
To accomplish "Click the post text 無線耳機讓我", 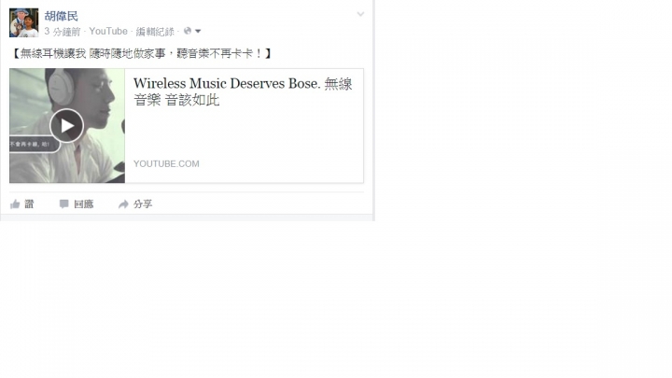I will [53, 53].
